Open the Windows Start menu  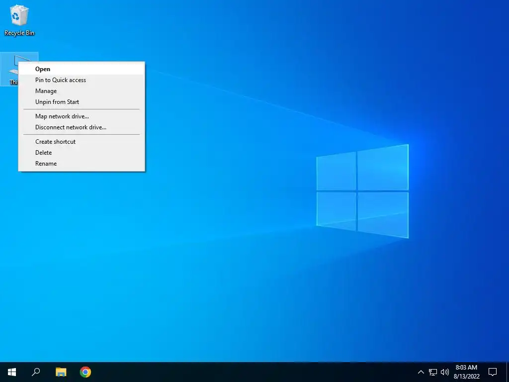(x=12, y=372)
